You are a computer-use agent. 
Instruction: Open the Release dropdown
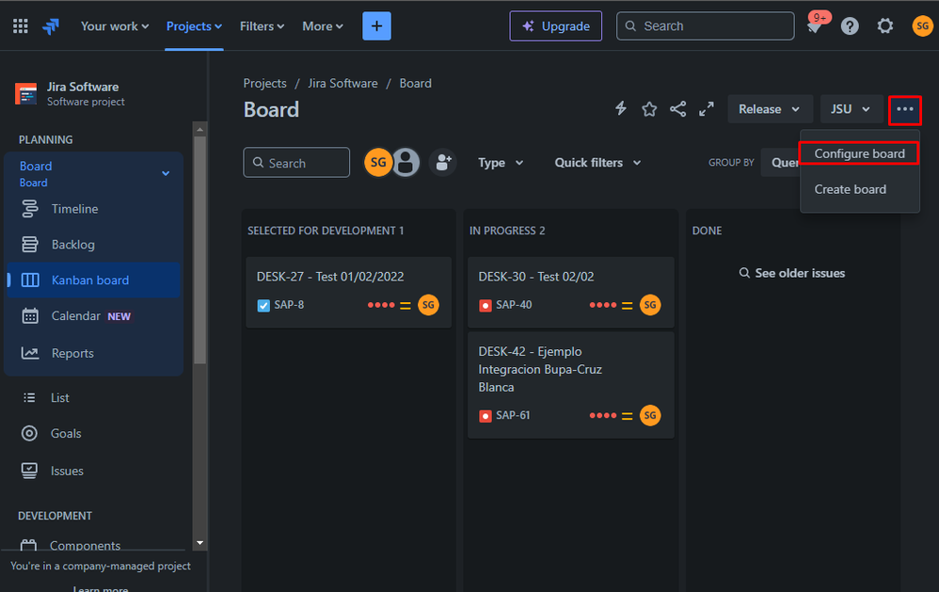coord(770,109)
